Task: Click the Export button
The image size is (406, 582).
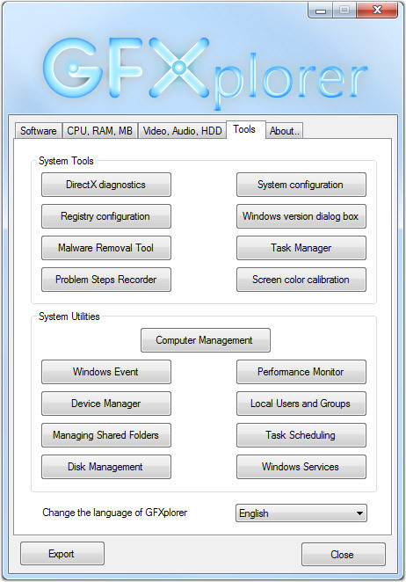Action: pyautogui.click(x=62, y=553)
